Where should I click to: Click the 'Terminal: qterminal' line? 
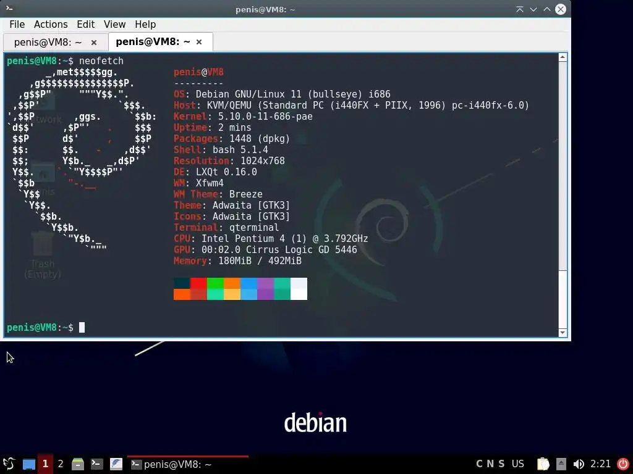click(226, 228)
